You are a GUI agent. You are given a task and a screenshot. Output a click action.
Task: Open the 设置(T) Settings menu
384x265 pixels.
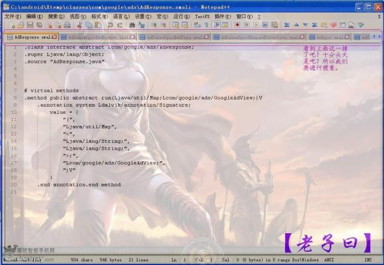point(143,17)
